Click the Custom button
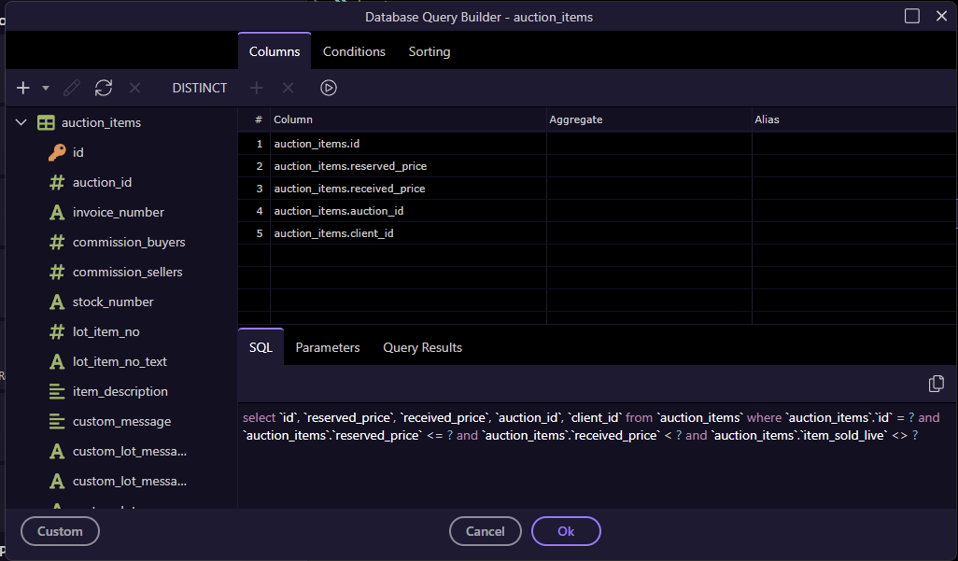Screen dimensions: 958x561 coord(60,531)
